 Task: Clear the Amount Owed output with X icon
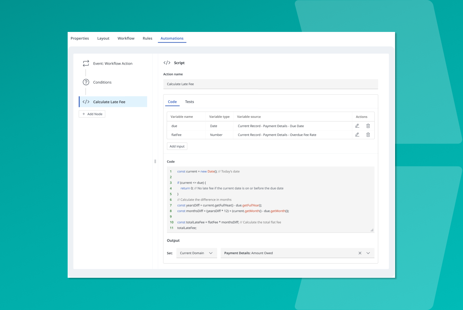[360, 253]
